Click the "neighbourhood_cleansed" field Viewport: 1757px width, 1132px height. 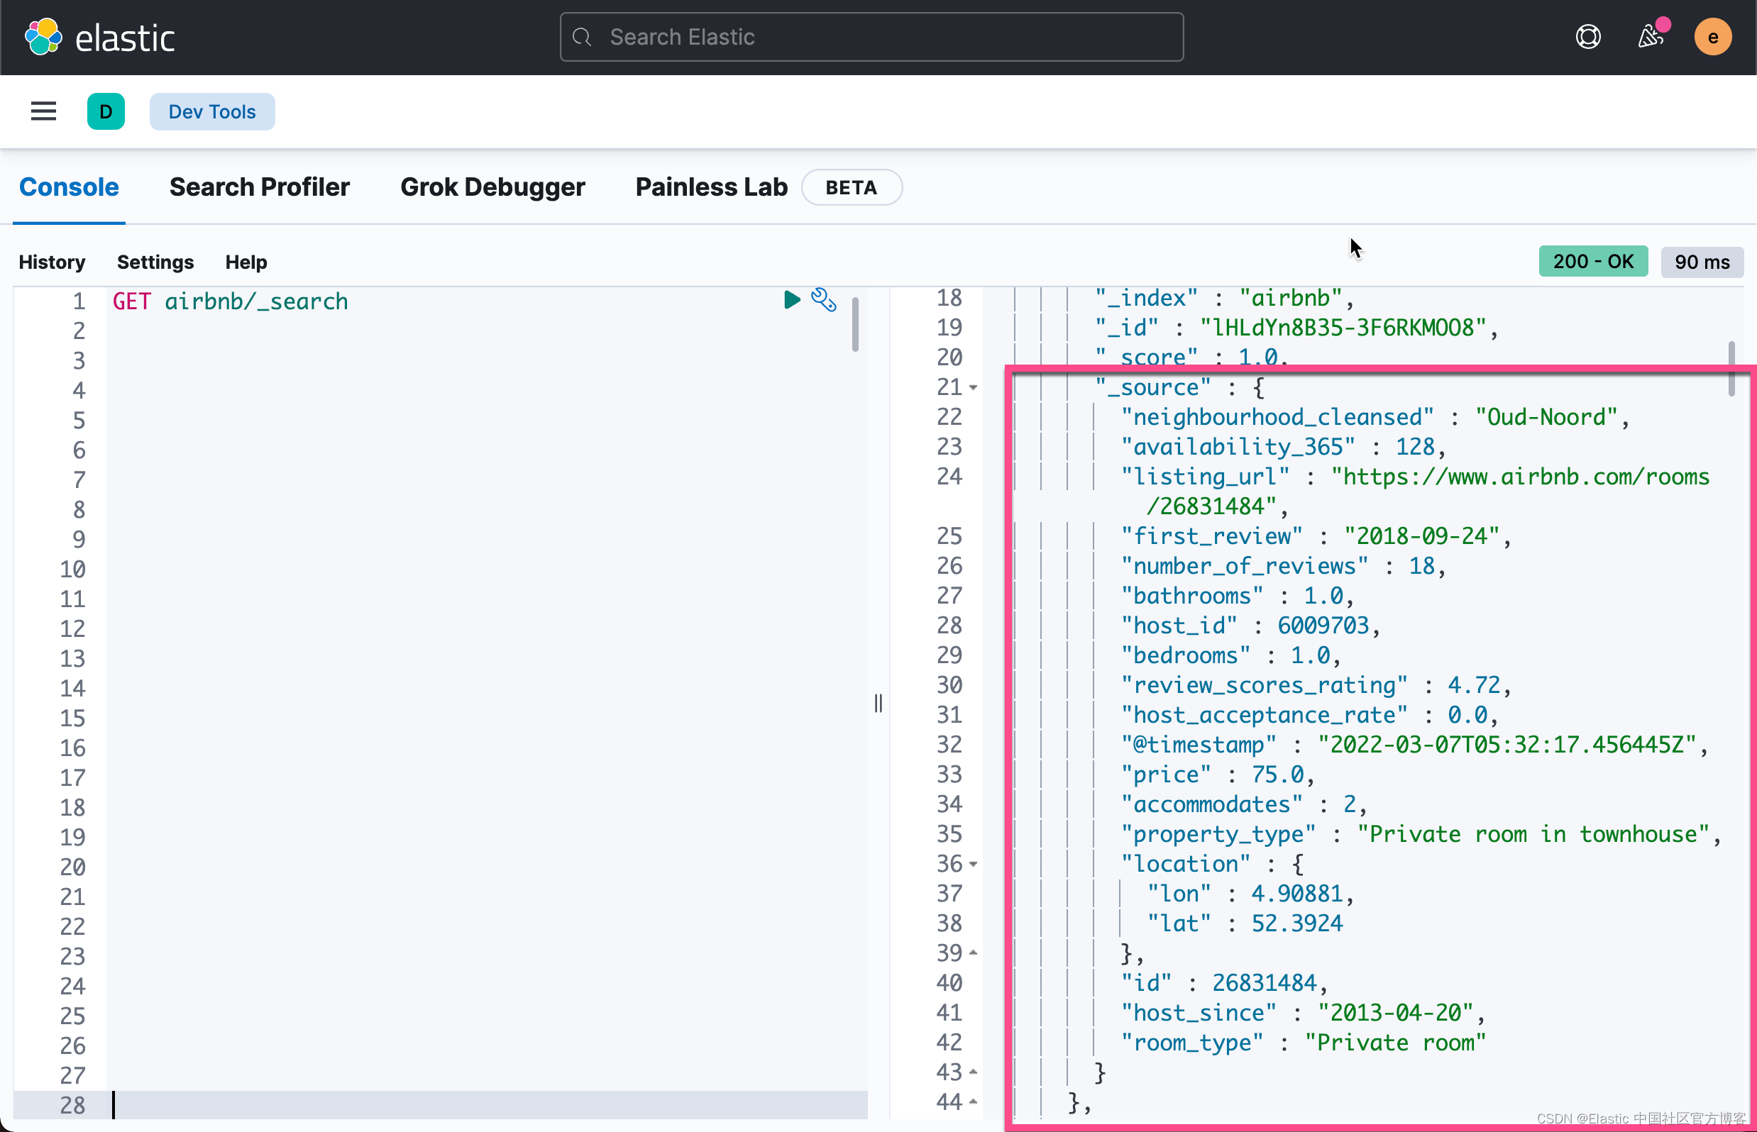tap(1277, 418)
